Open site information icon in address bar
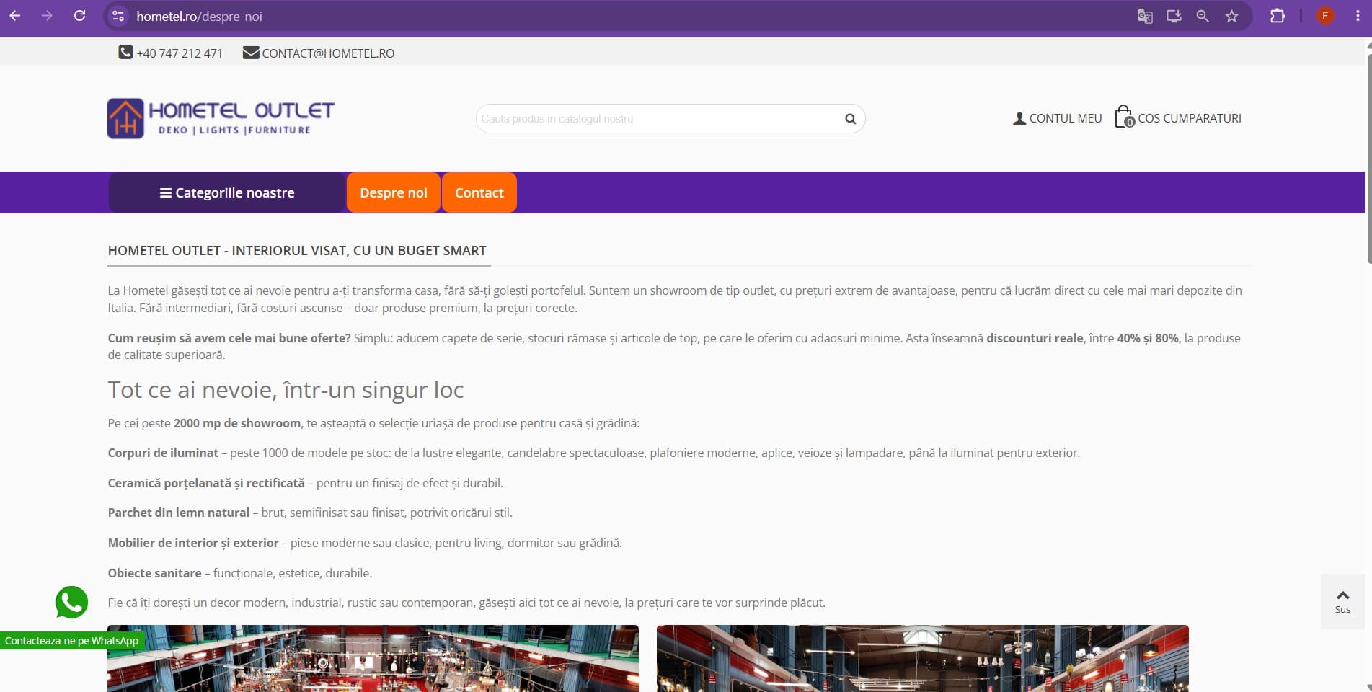Image resolution: width=1372 pixels, height=692 pixels. click(x=118, y=16)
